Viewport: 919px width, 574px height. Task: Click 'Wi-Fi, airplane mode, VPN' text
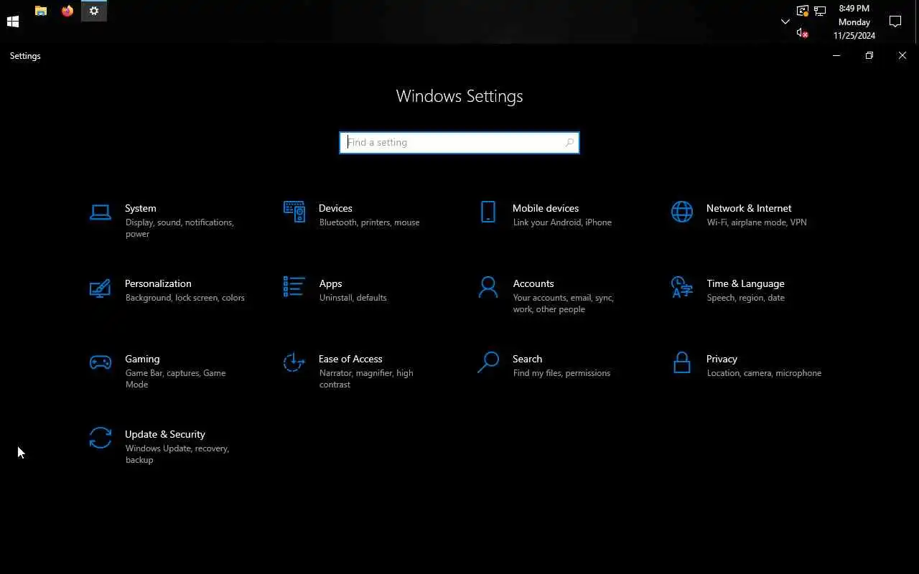click(x=757, y=222)
